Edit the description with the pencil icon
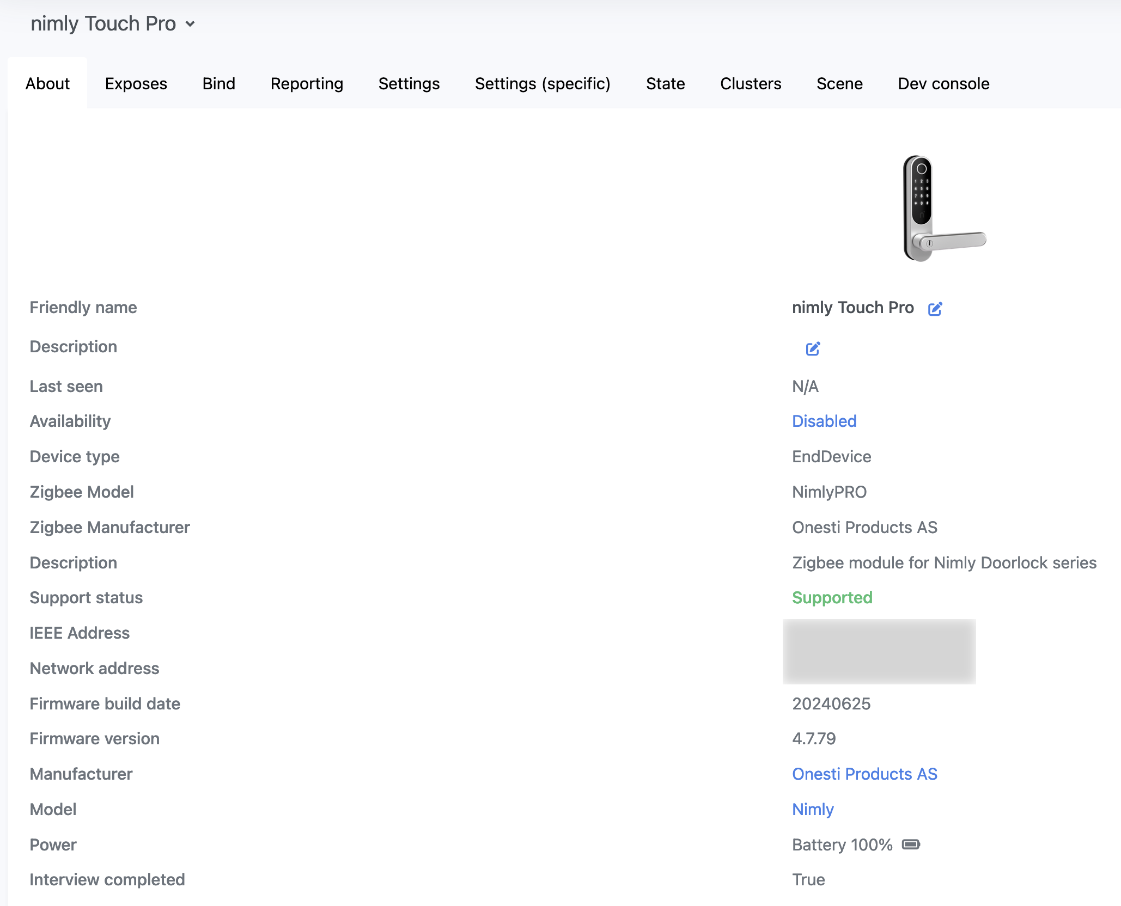This screenshot has width=1121, height=906. click(813, 348)
